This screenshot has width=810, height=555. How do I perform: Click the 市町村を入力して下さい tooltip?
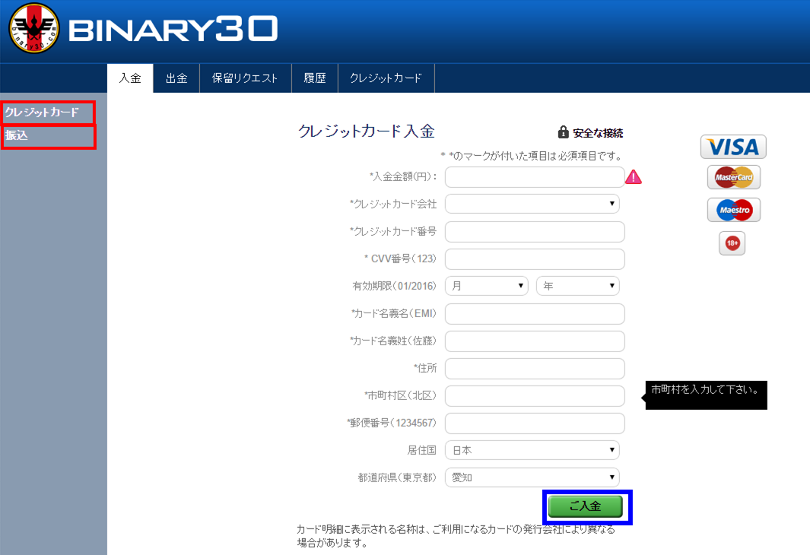pos(706,395)
